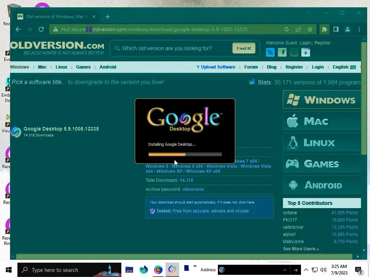
Task: Click the Windows Vista link
Action: pyautogui.click(x=221, y=166)
